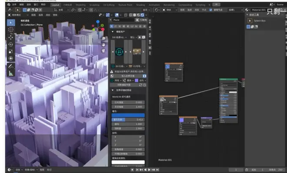This screenshot has height=173, width=287.
Task: Select the Annotate pencil tool
Action: 11,66
